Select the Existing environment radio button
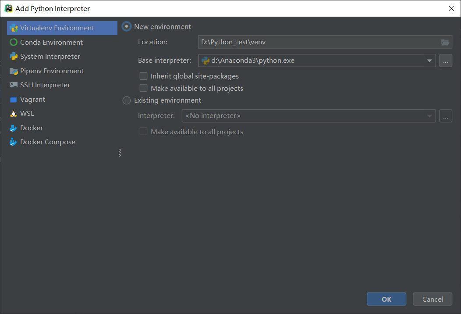Viewport: 461px width, 314px height. pyautogui.click(x=126, y=100)
